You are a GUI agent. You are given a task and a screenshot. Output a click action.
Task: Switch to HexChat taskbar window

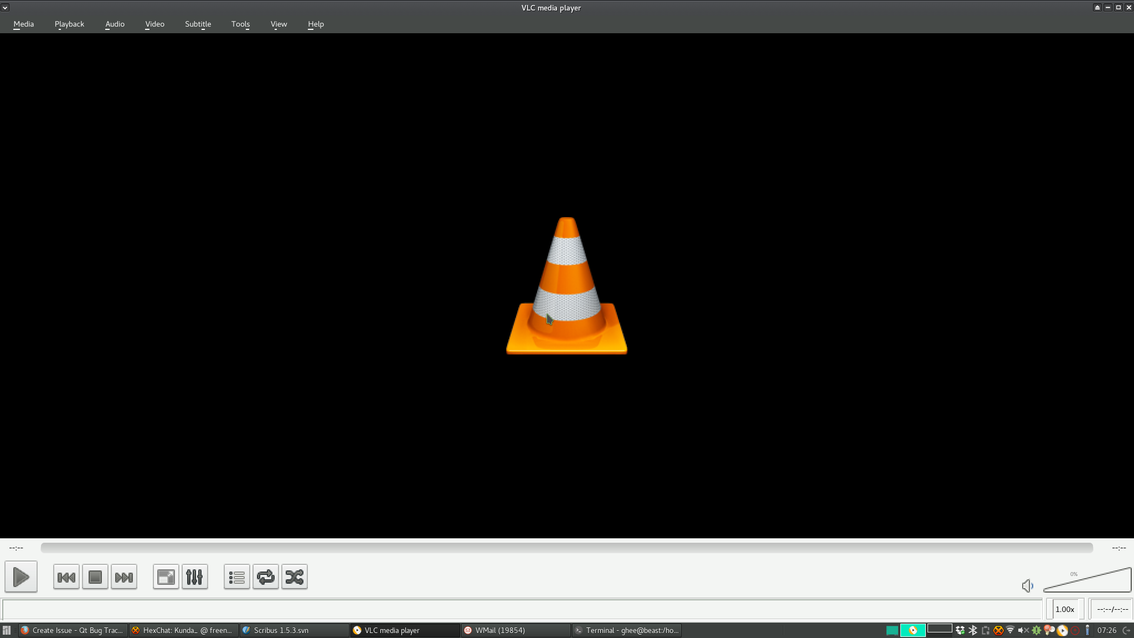tap(183, 630)
